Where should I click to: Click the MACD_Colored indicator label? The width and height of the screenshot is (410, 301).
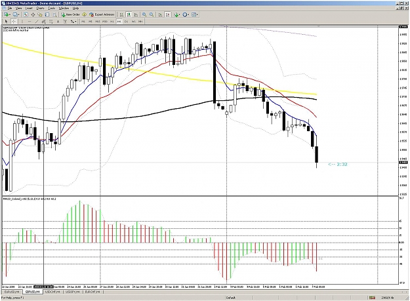point(30,199)
